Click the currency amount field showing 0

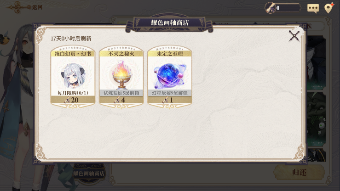288,8
